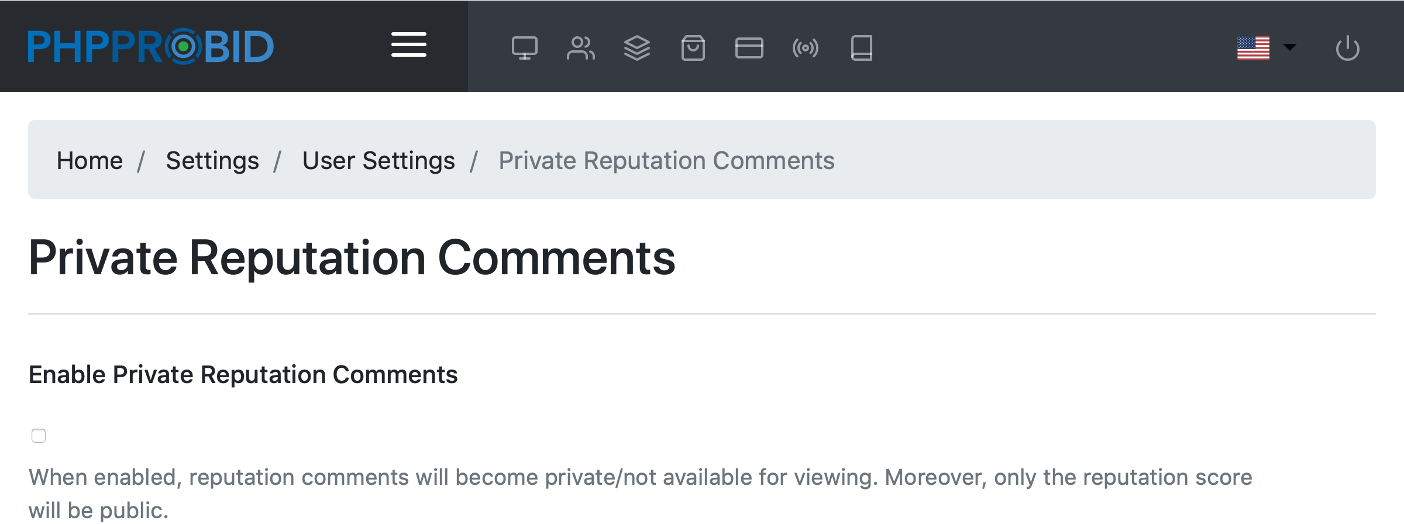Viewport: 1404px width, 524px height.
Task: Open the monitor dashboard icon
Action: tap(524, 48)
